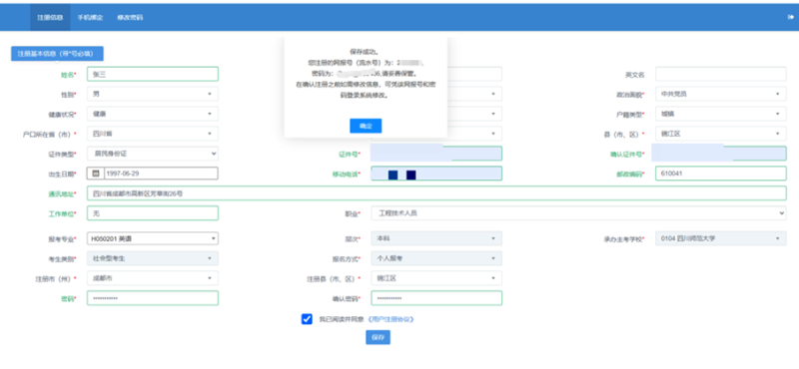Open the calendar icon beside 出生日期

96,174
